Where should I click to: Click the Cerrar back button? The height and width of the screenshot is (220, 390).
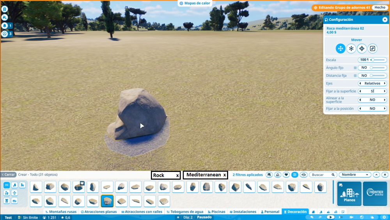coord(8,175)
